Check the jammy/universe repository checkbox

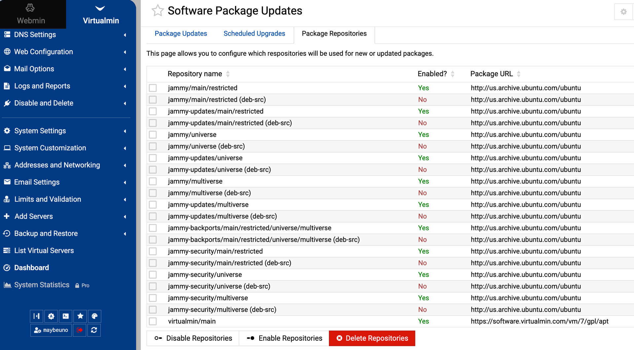point(153,135)
